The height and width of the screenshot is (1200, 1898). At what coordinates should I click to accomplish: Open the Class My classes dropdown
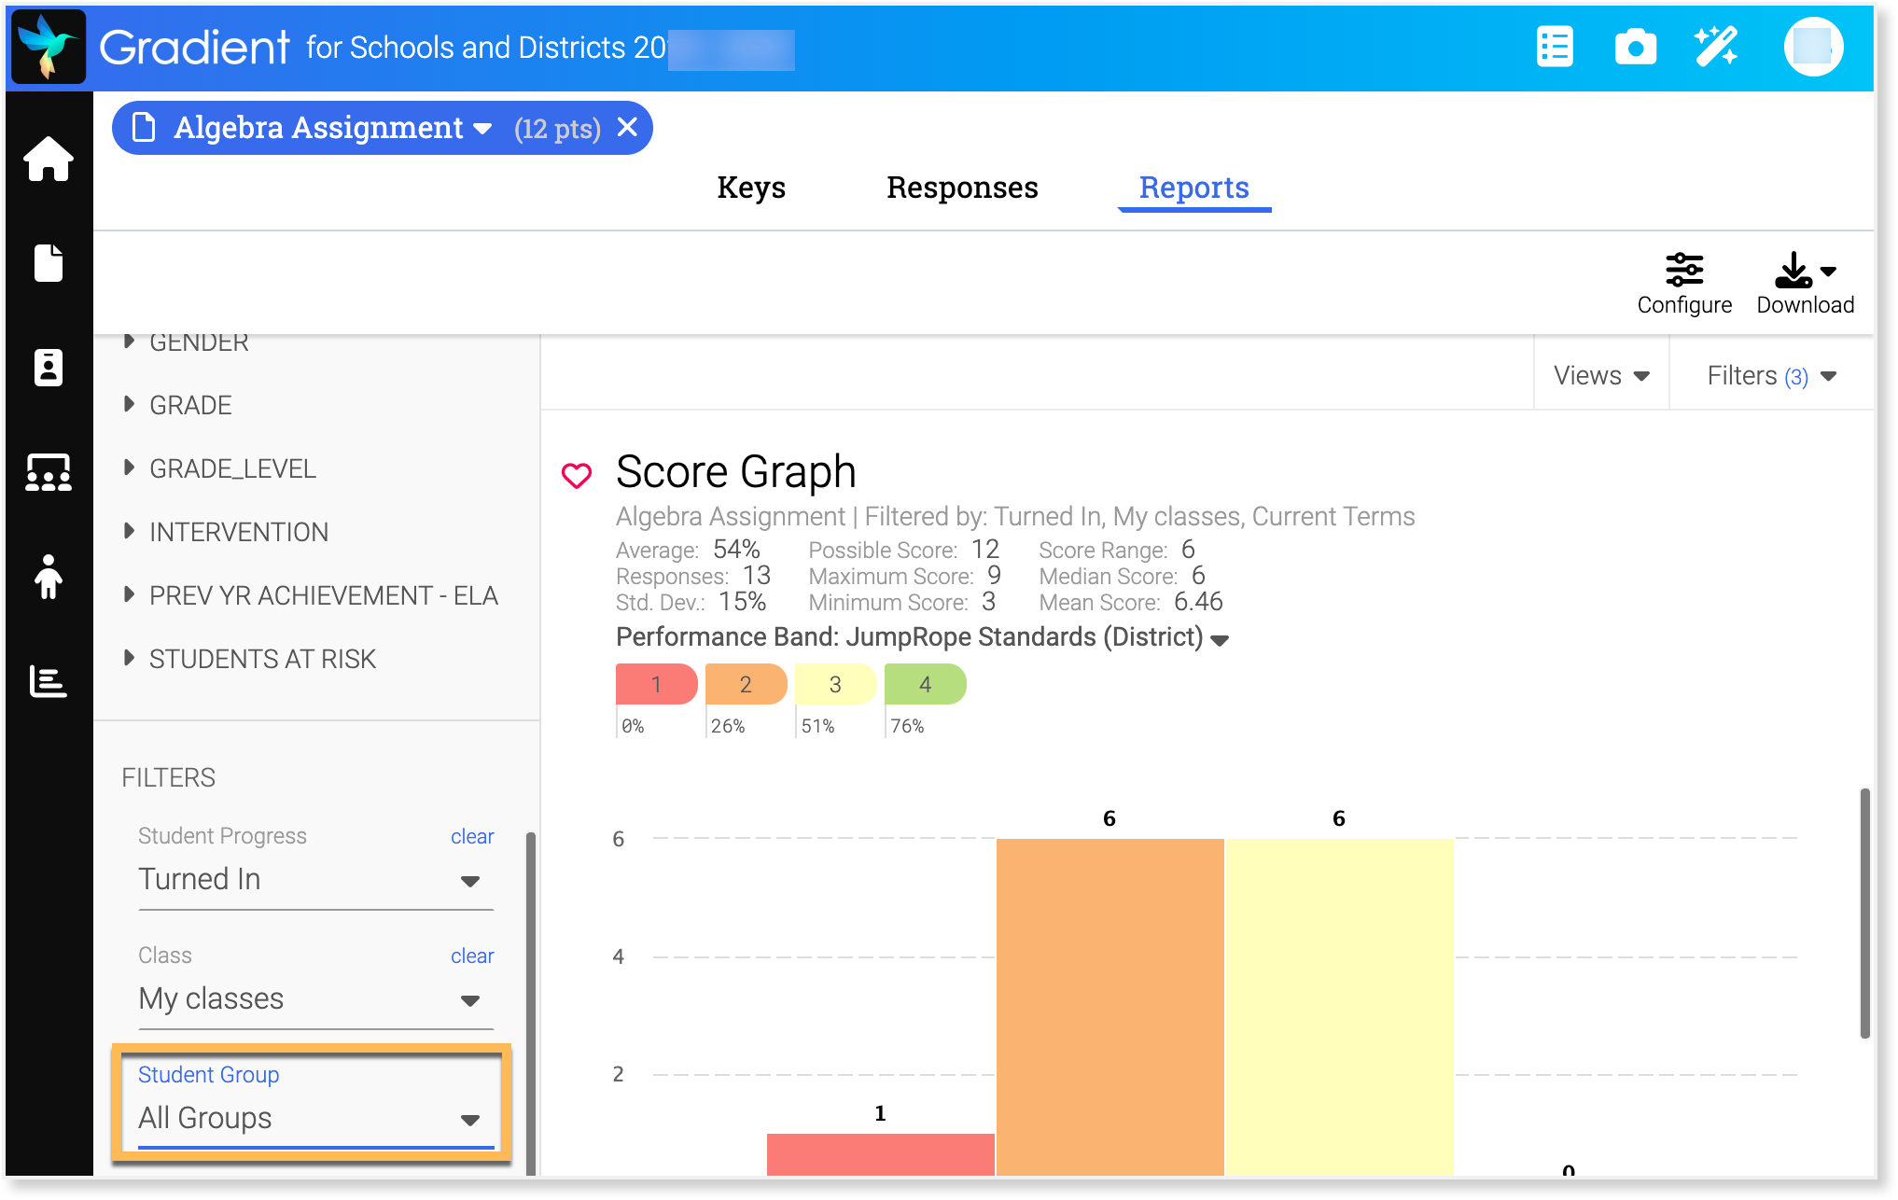[x=315, y=999]
